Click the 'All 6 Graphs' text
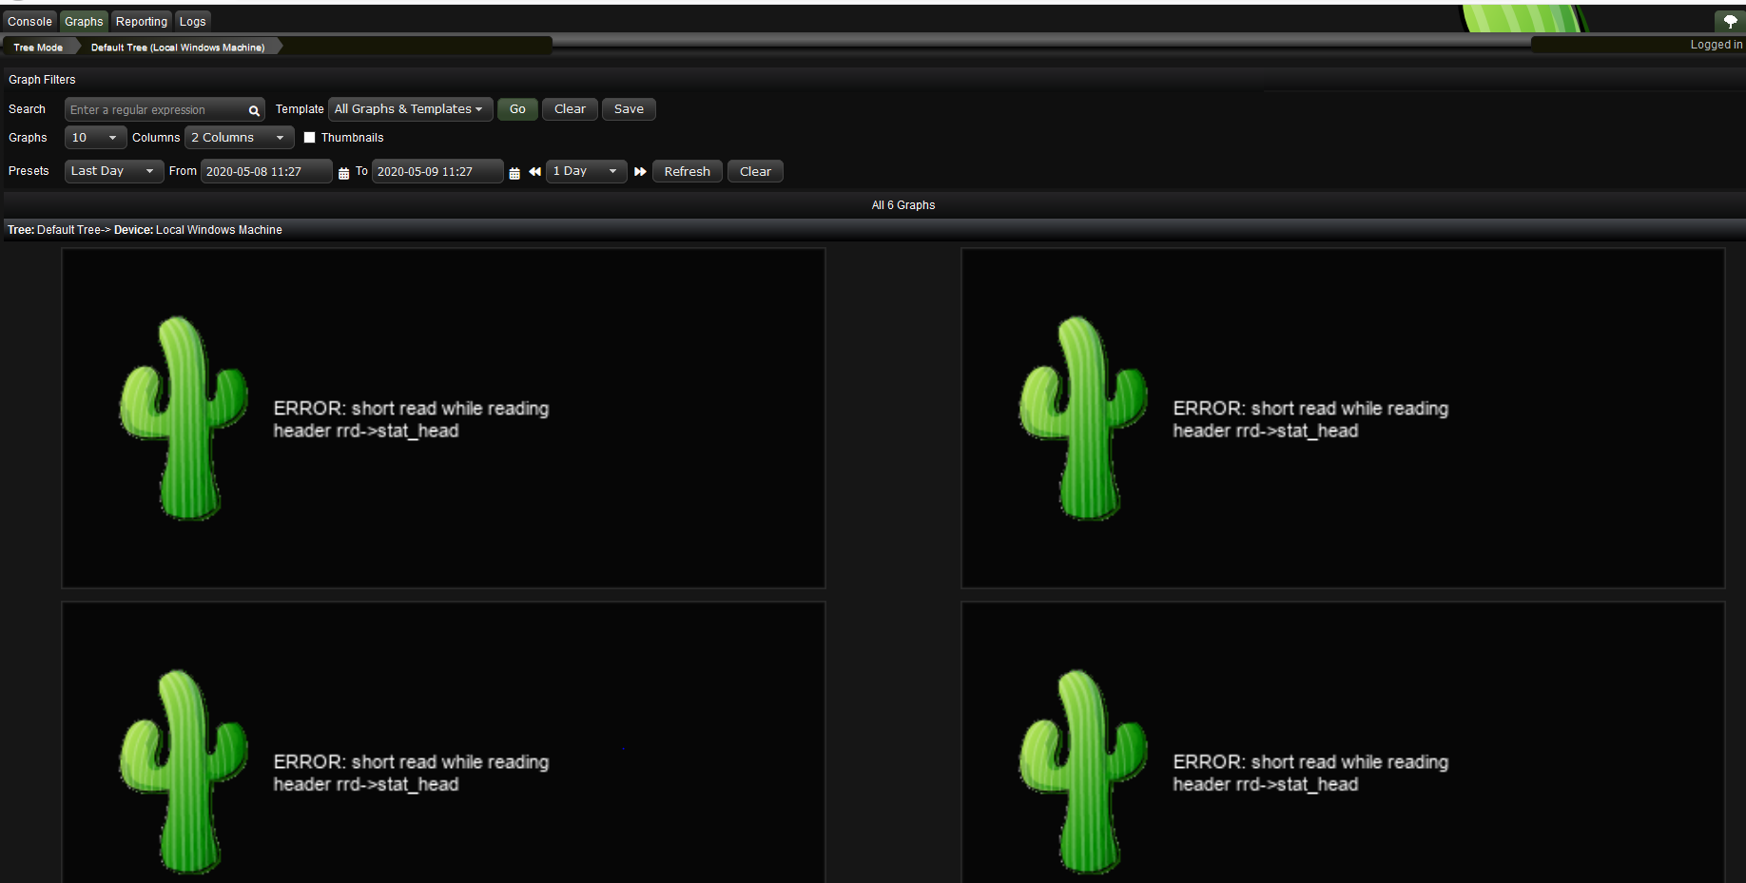Screen dimensions: 1746x883 click(x=903, y=205)
